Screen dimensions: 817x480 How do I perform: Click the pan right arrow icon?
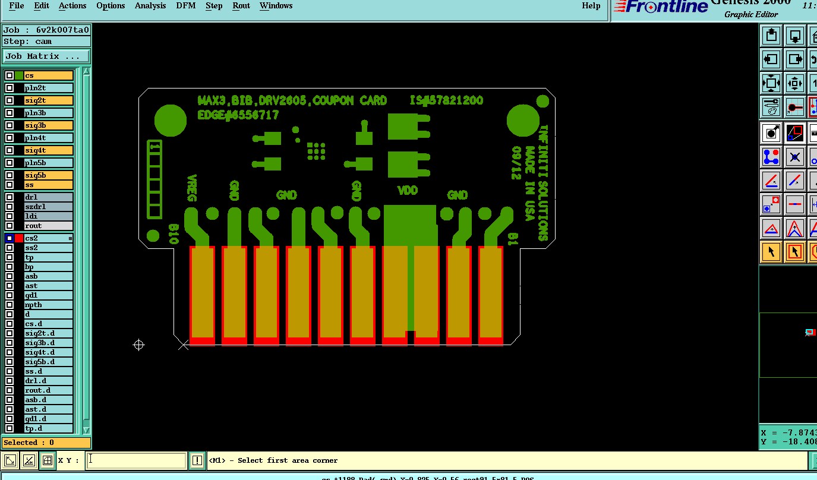[795, 59]
